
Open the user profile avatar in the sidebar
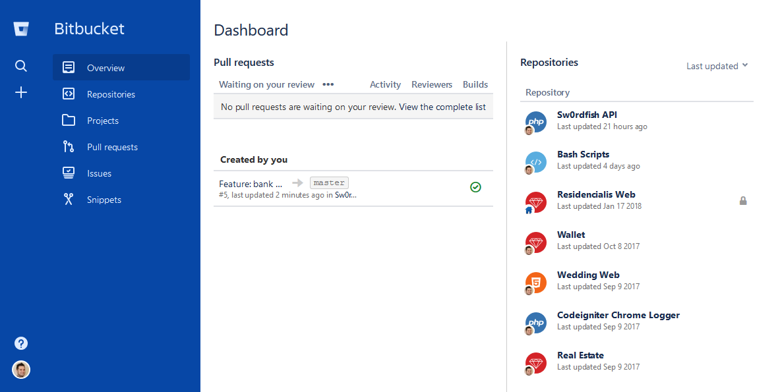coord(21,369)
